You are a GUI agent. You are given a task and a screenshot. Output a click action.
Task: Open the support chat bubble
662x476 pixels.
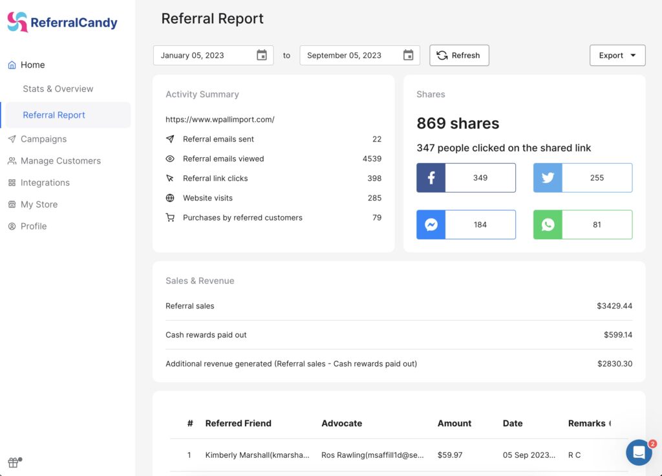(x=639, y=453)
